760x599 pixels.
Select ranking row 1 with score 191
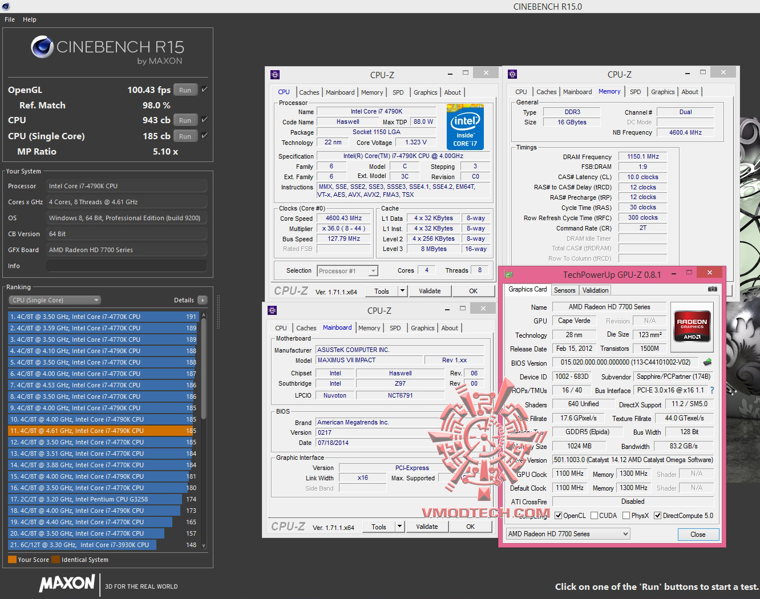[x=103, y=317]
